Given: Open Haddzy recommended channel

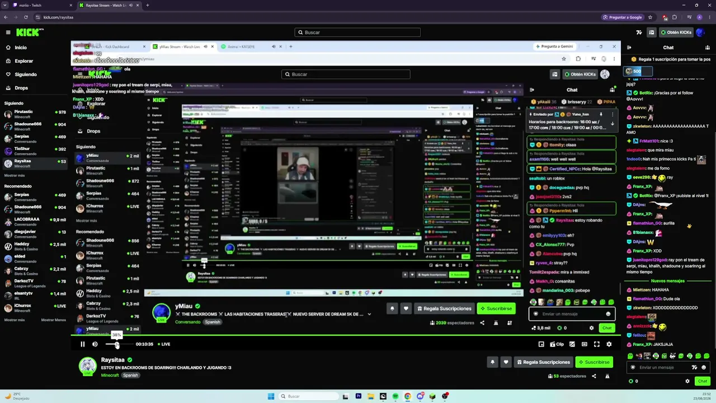Looking at the screenshot, I should (35, 246).
